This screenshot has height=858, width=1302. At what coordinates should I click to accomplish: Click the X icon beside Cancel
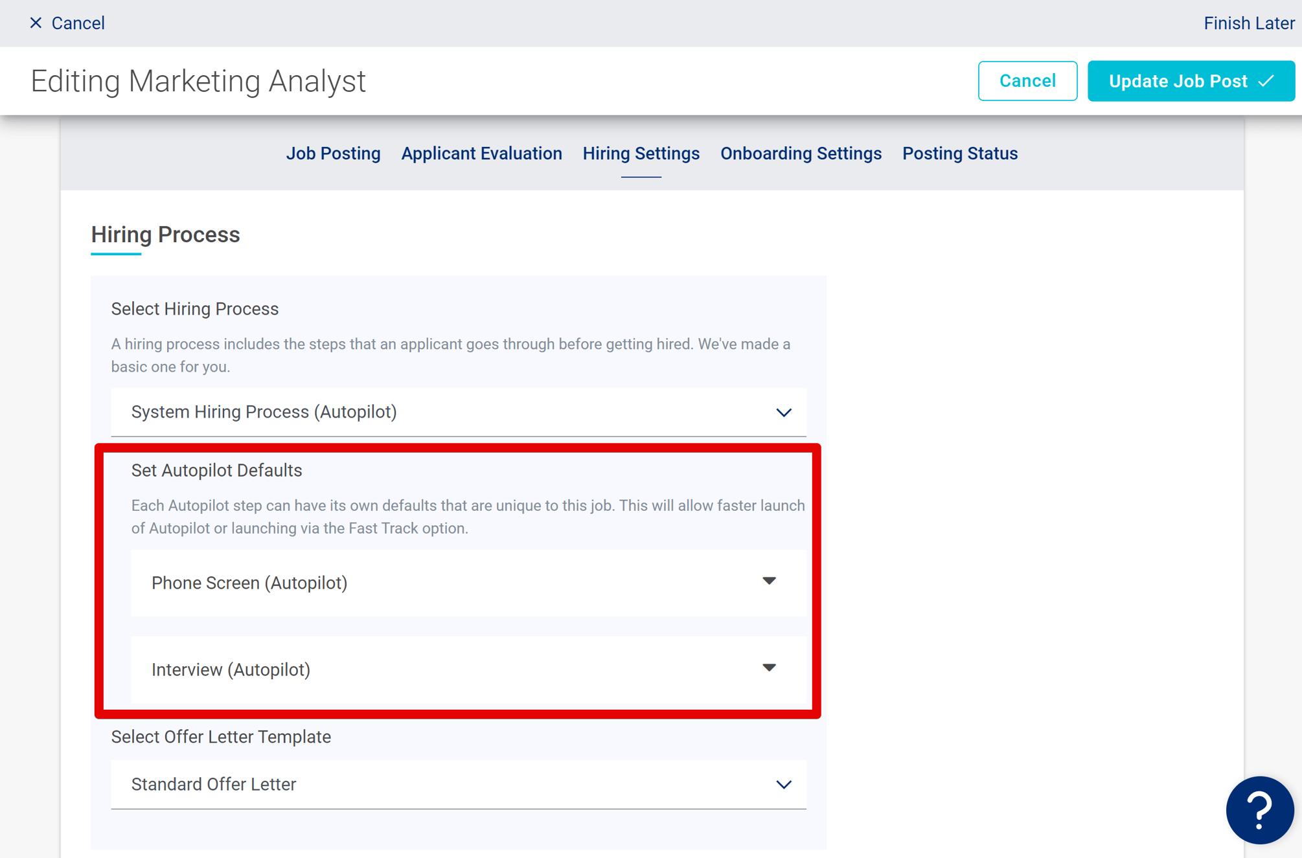(x=36, y=23)
